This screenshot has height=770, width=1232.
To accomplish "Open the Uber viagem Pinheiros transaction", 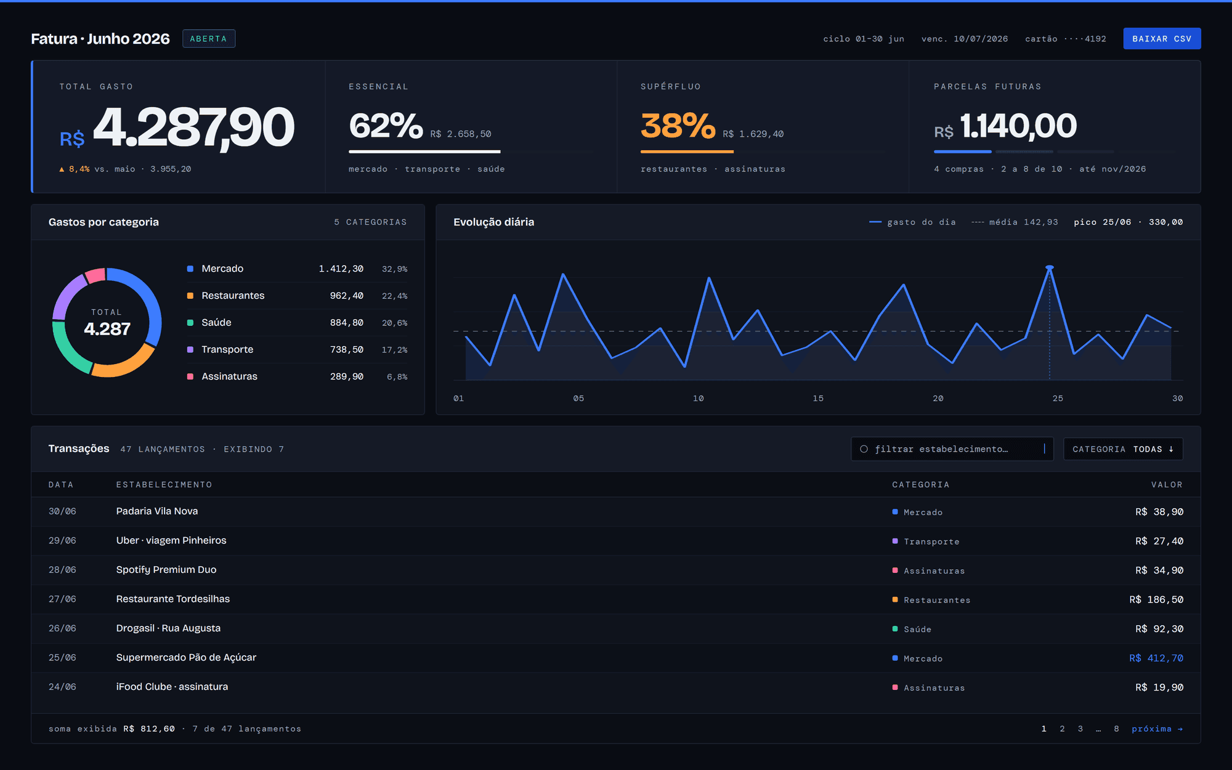I will (x=616, y=541).
